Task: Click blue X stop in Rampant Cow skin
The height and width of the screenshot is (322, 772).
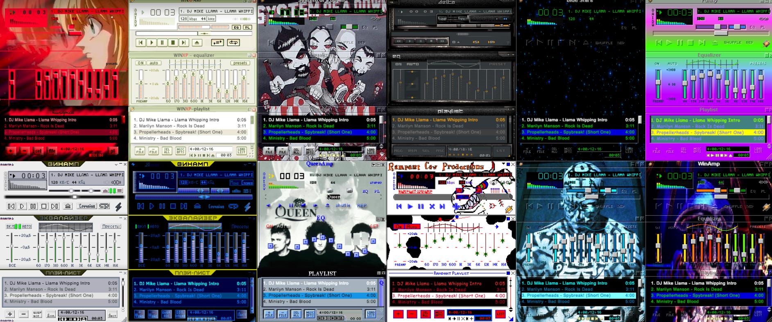Action: [432, 207]
